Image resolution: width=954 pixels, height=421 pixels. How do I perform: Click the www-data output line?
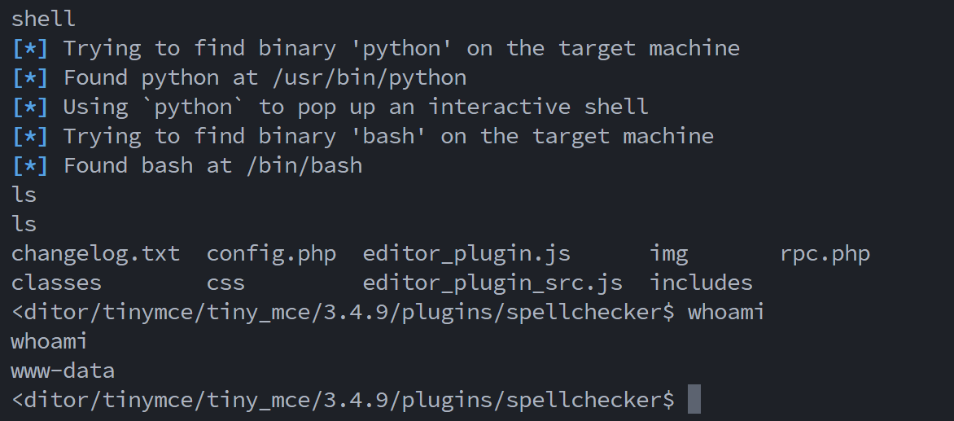tap(63, 371)
